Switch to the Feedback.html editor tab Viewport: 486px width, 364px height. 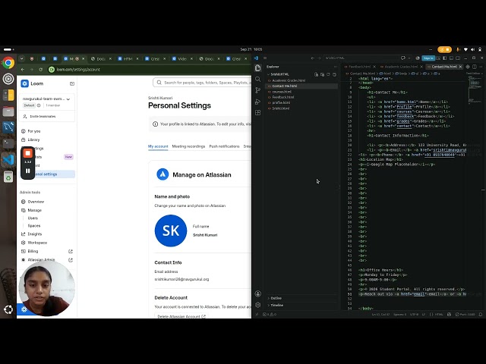pos(359,67)
